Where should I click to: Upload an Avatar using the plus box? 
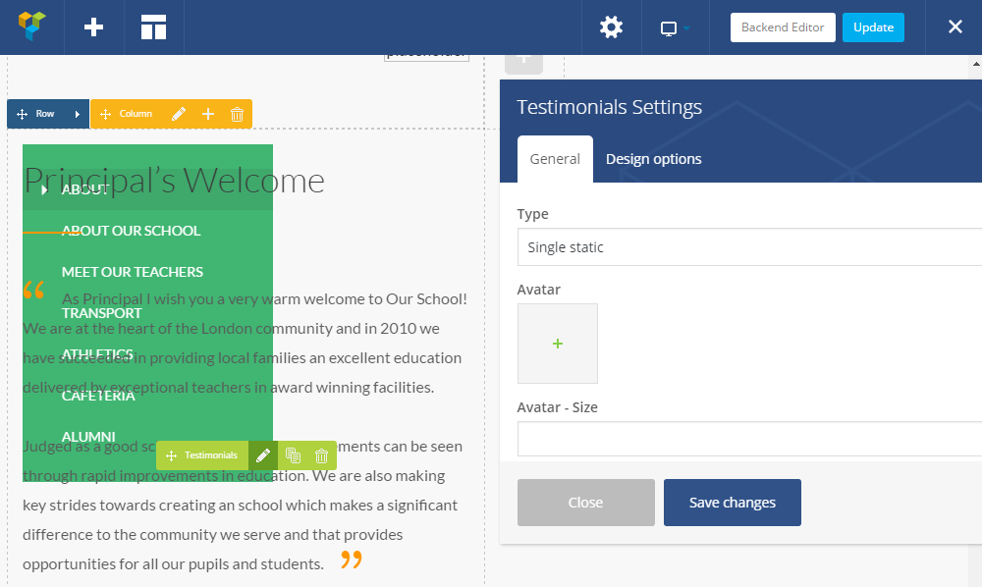click(557, 344)
